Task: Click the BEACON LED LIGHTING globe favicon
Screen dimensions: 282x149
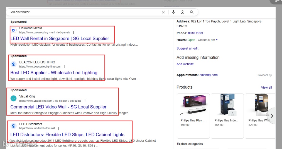Action: click(13, 64)
